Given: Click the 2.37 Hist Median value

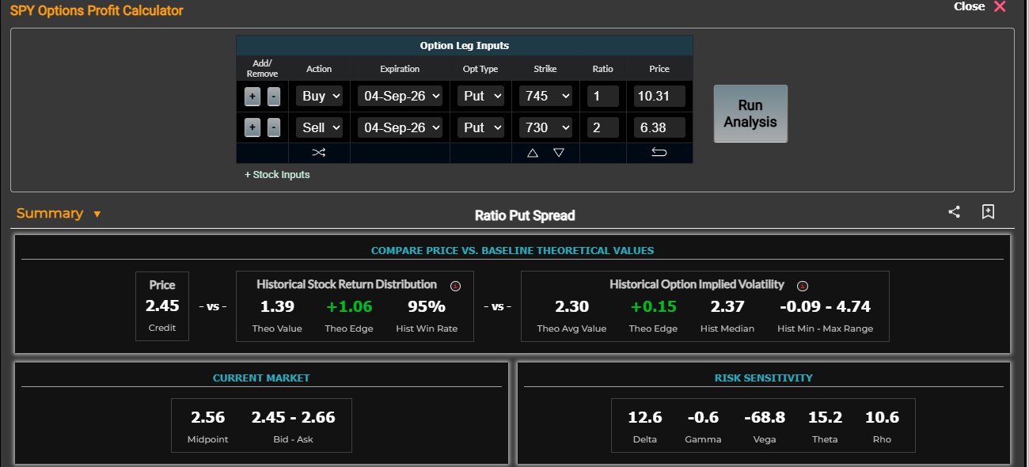Looking at the screenshot, I should point(727,306).
